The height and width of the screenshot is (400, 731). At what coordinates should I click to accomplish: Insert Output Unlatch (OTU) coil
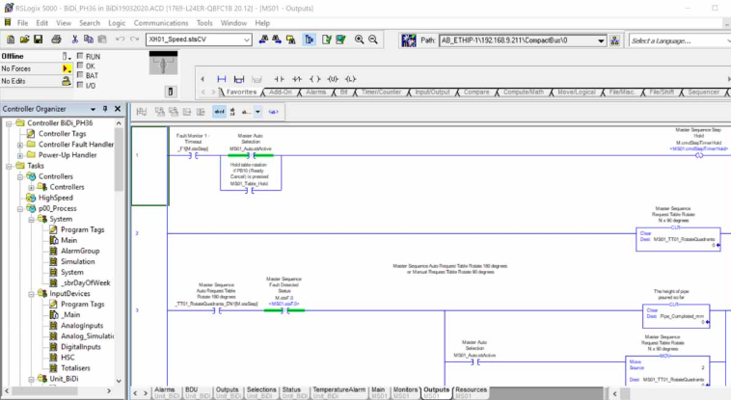click(333, 79)
